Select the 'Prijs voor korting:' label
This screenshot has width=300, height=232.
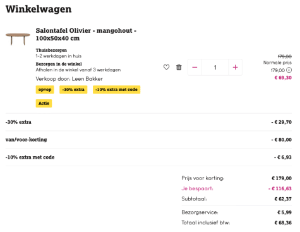(203, 178)
